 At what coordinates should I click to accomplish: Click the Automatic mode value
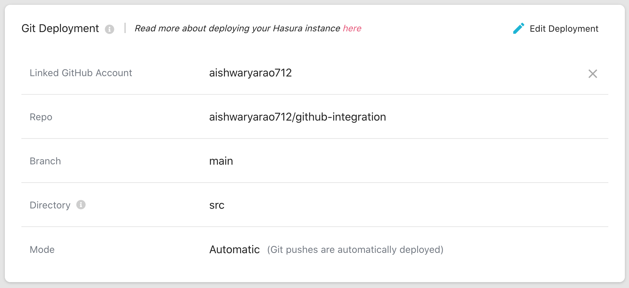point(234,249)
